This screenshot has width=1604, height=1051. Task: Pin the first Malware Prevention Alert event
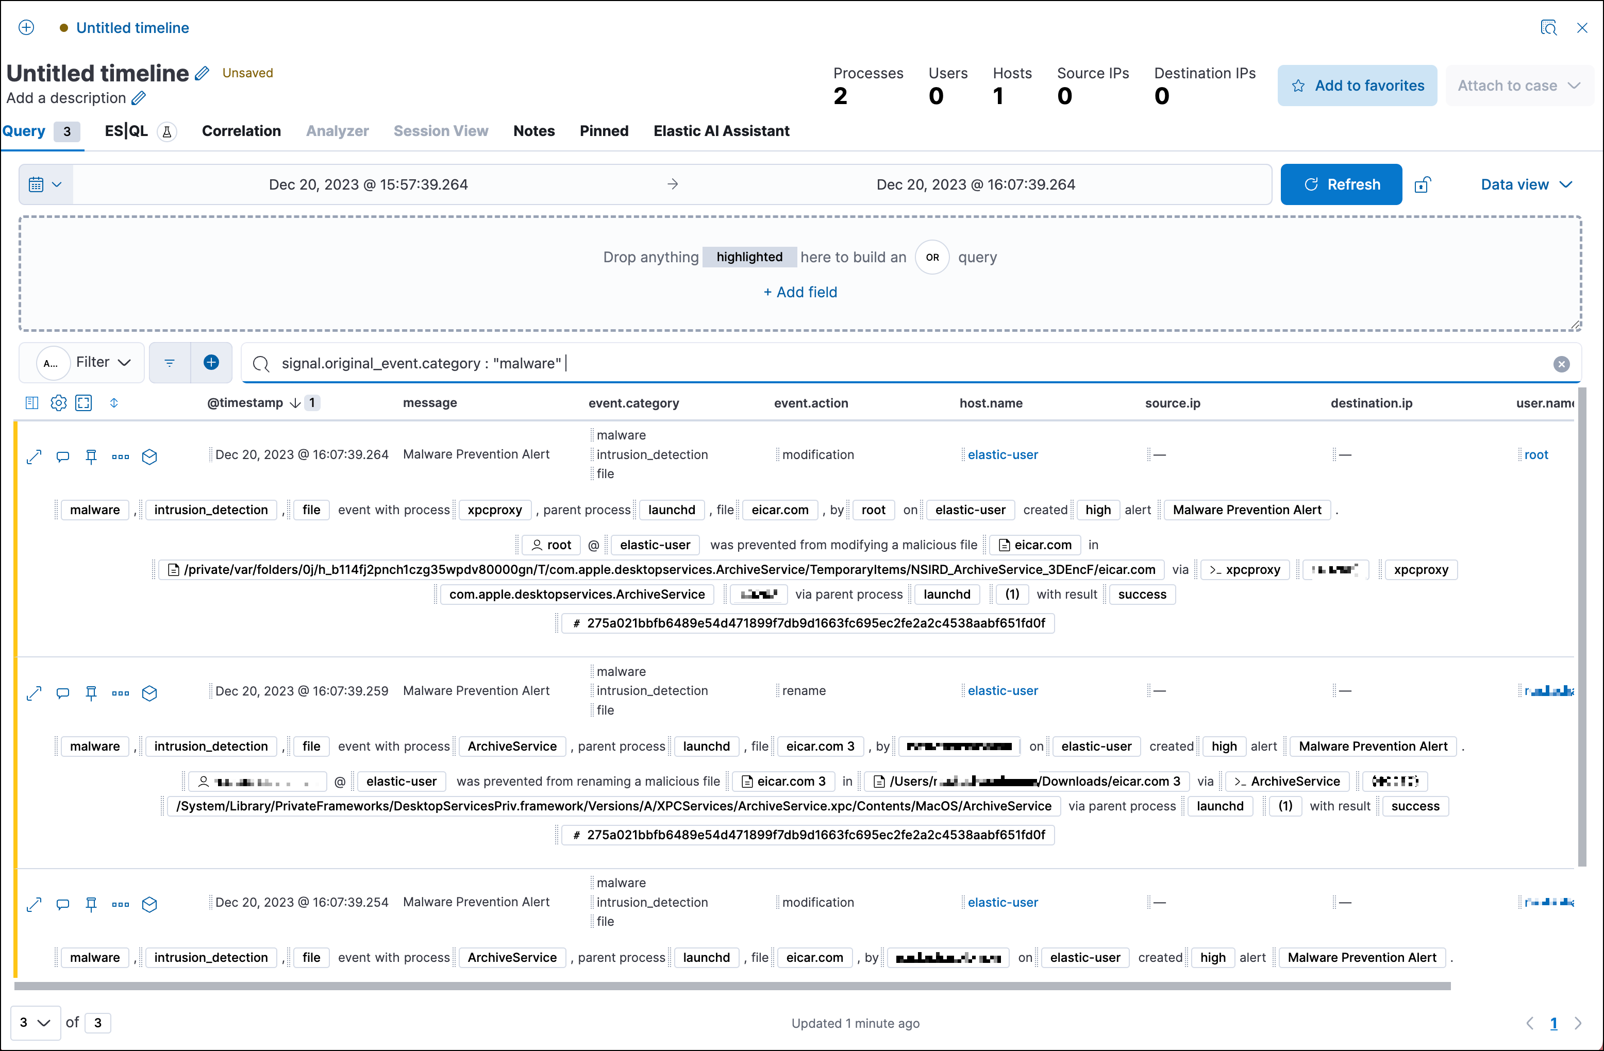click(x=91, y=457)
